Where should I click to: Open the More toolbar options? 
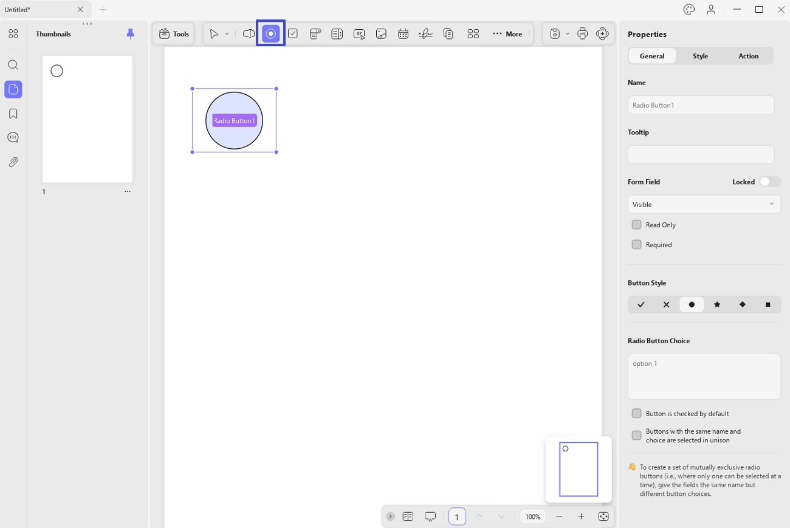pyautogui.click(x=507, y=33)
